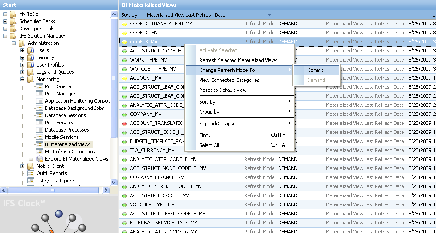The height and width of the screenshot is (233, 436).
Task: Click View Connected Categories menu entry
Action: (229, 80)
